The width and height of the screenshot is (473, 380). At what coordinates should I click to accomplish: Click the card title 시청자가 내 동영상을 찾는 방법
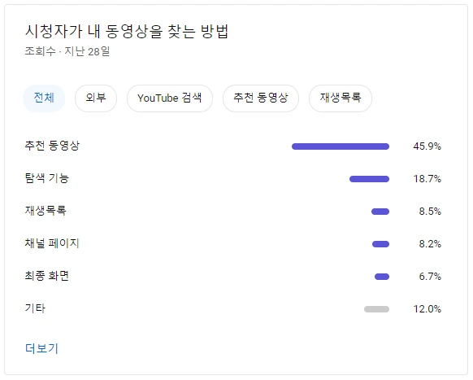pos(127,32)
